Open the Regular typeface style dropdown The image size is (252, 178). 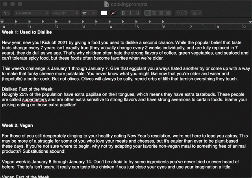click(65, 13)
